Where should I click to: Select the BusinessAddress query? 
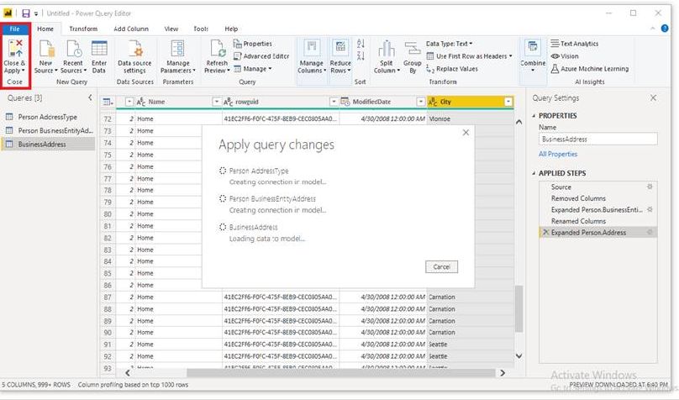[48, 145]
